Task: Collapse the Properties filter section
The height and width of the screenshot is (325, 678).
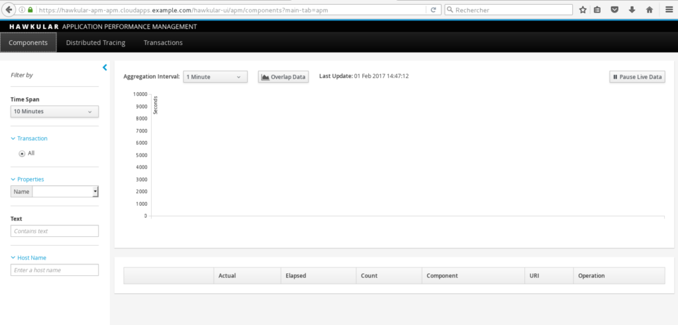Action: 27,179
